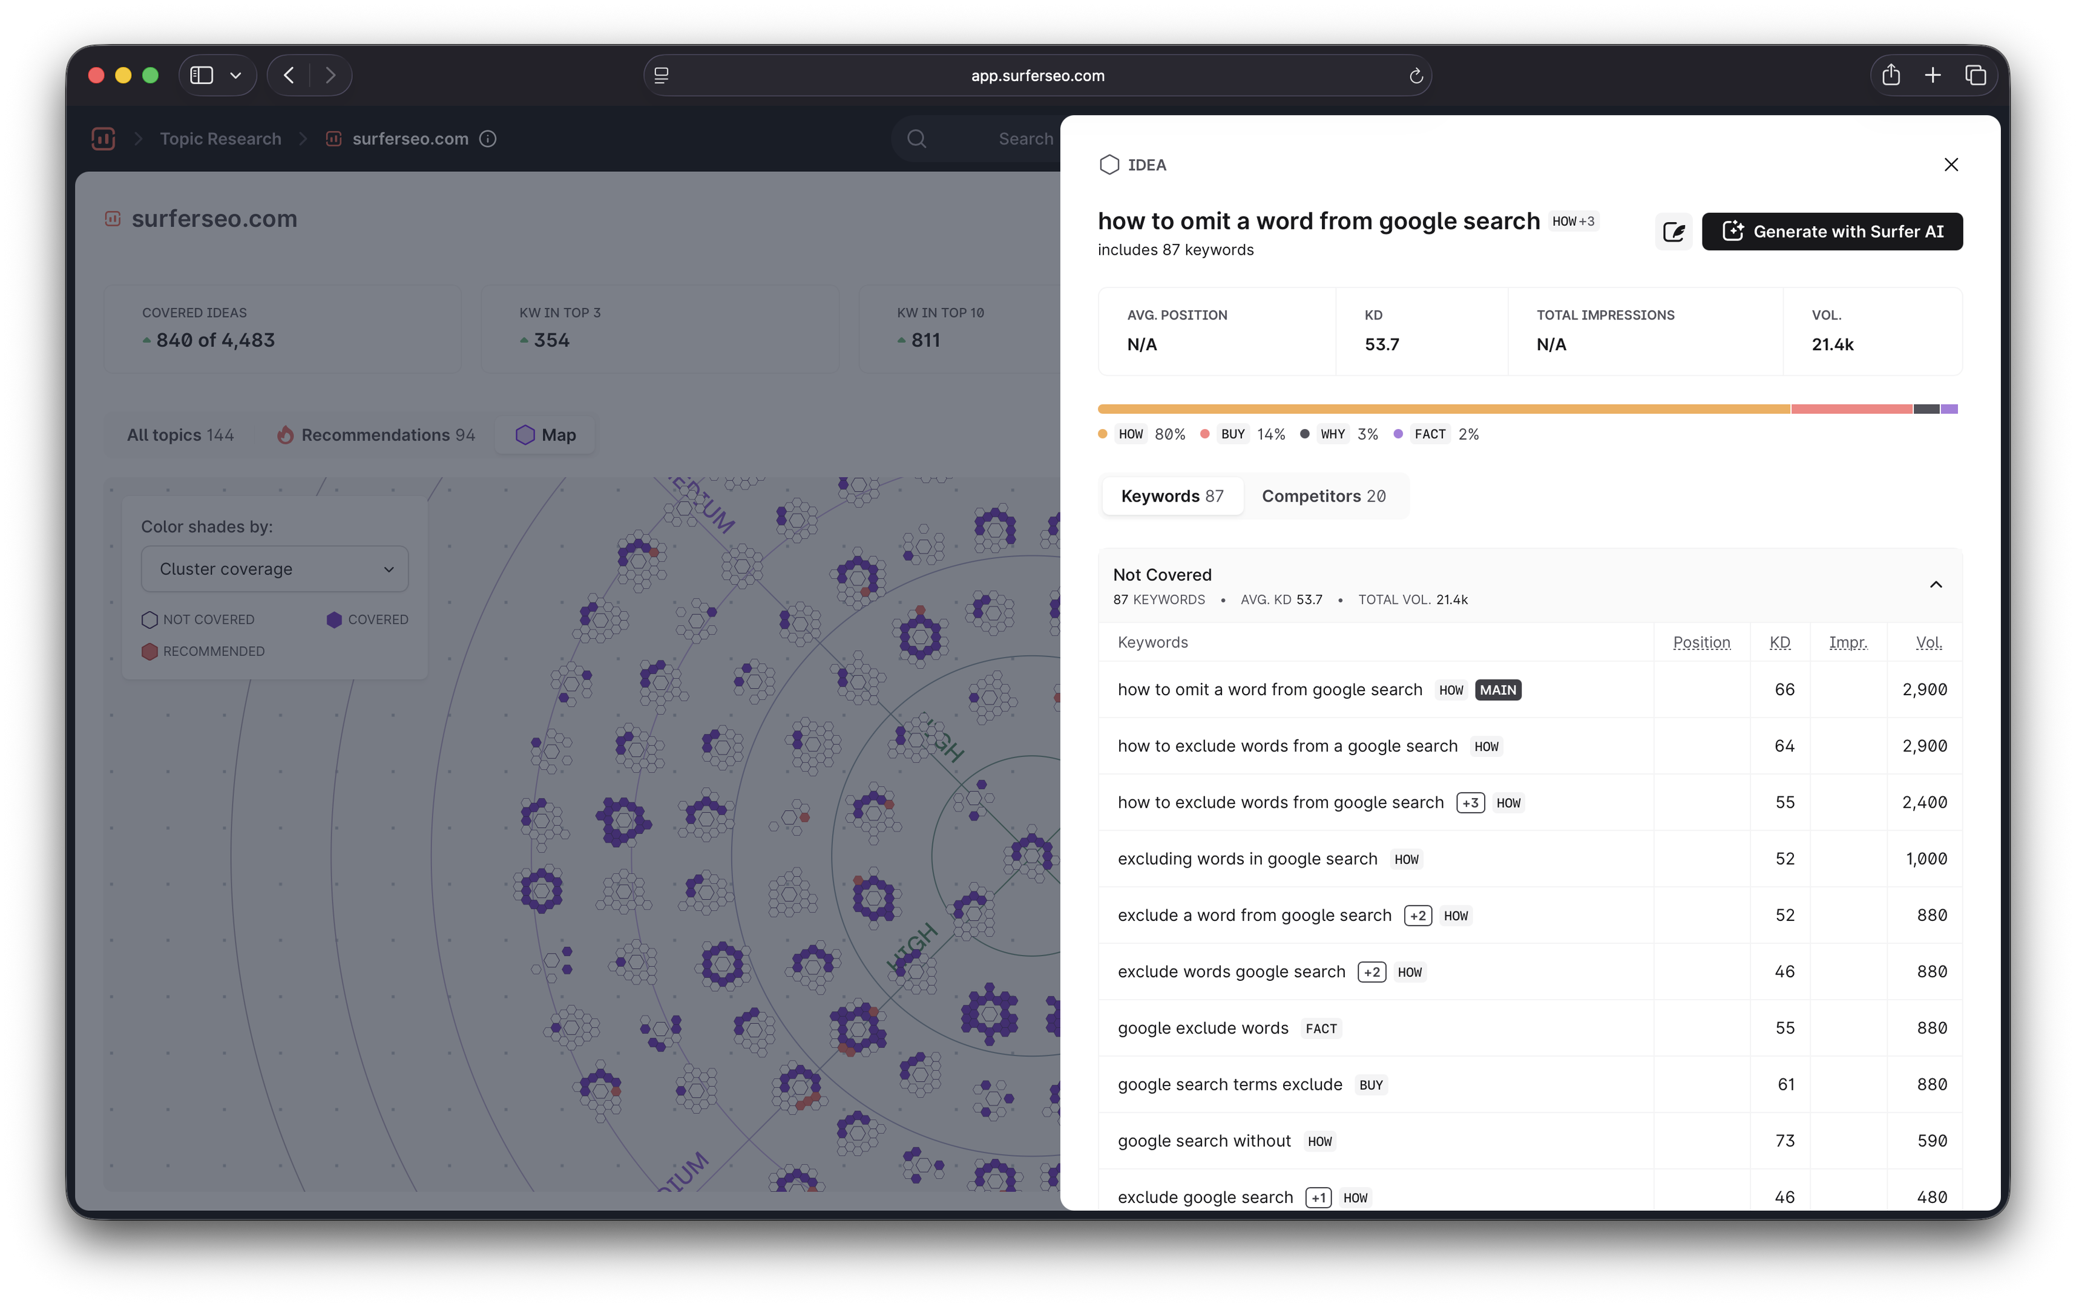Open a new browser tab with plus icon

pyautogui.click(x=1933, y=75)
